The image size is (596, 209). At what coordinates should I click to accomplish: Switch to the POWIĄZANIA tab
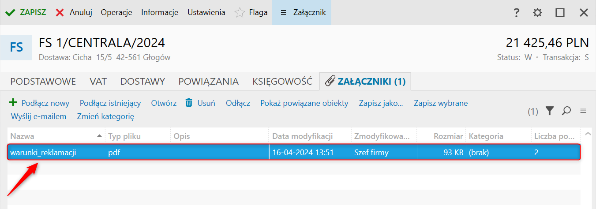coord(209,81)
